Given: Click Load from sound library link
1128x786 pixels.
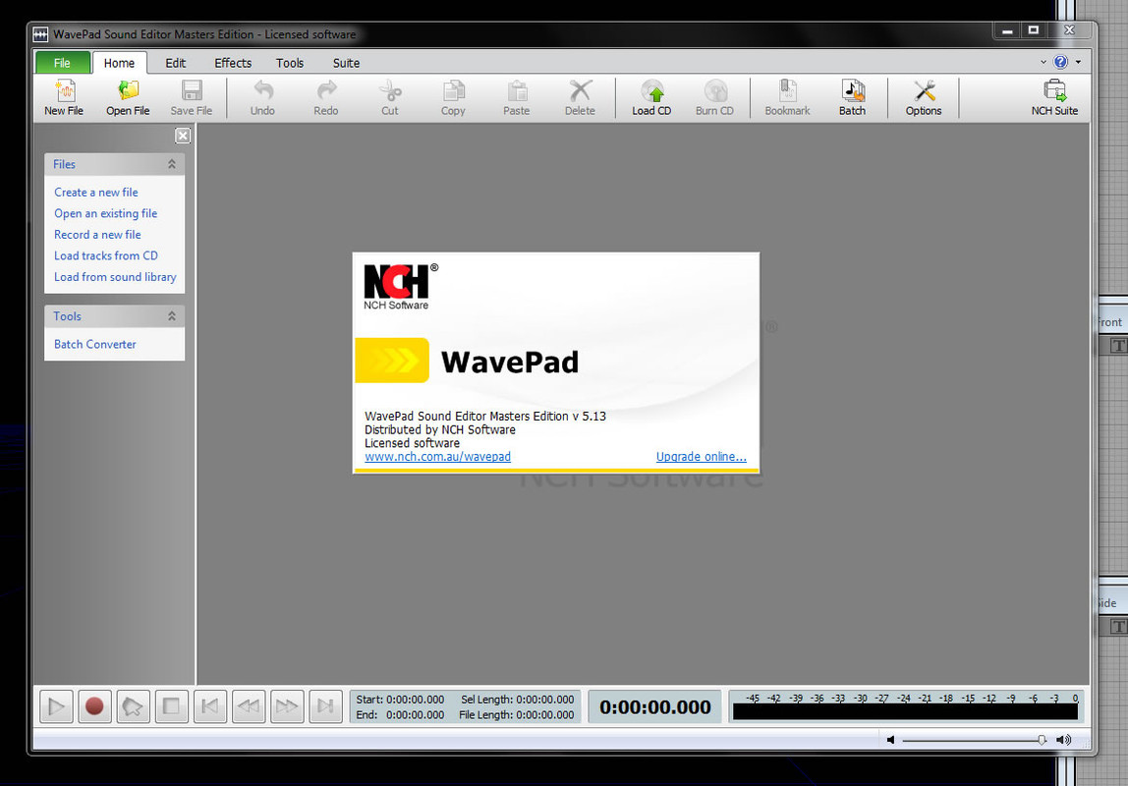Looking at the screenshot, I should (x=115, y=277).
